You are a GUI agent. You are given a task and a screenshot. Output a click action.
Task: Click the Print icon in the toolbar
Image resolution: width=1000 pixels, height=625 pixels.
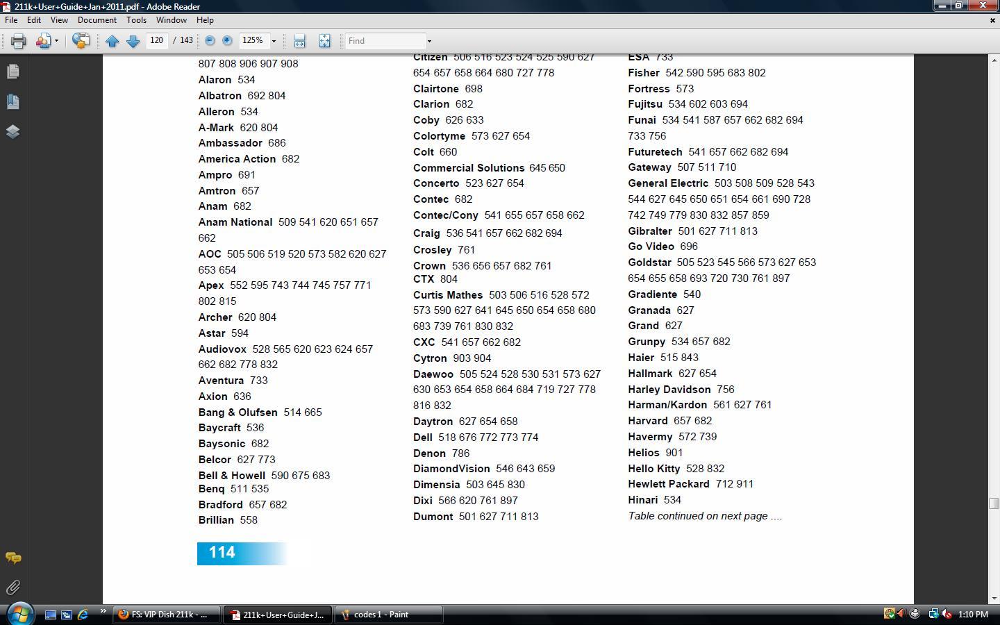click(18, 41)
